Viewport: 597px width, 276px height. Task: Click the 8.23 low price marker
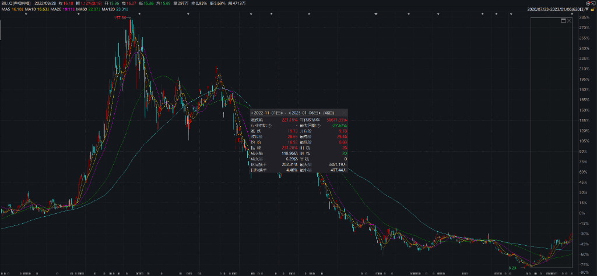pos(512,267)
